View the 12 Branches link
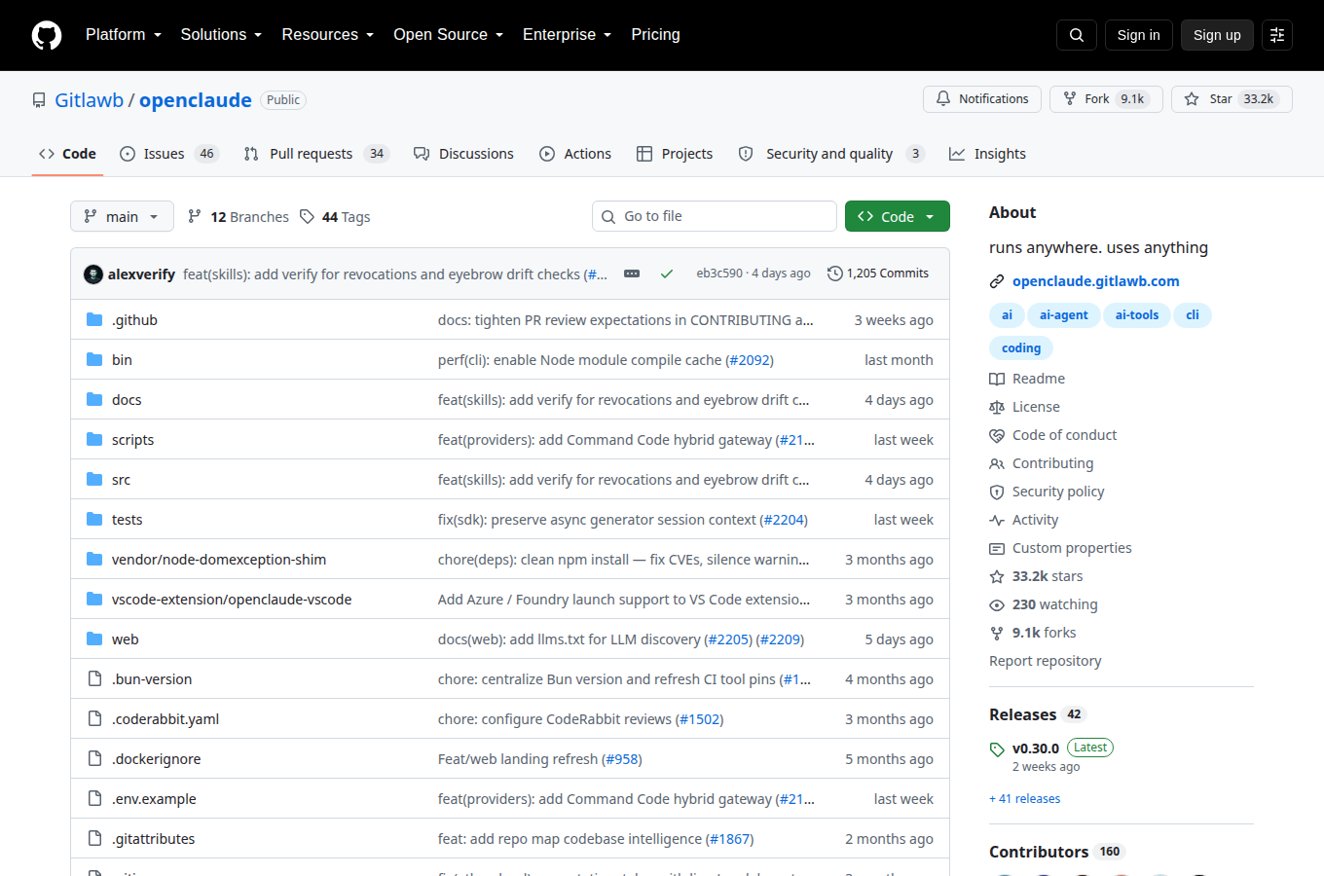The image size is (1324, 876). [x=239, y=217]
